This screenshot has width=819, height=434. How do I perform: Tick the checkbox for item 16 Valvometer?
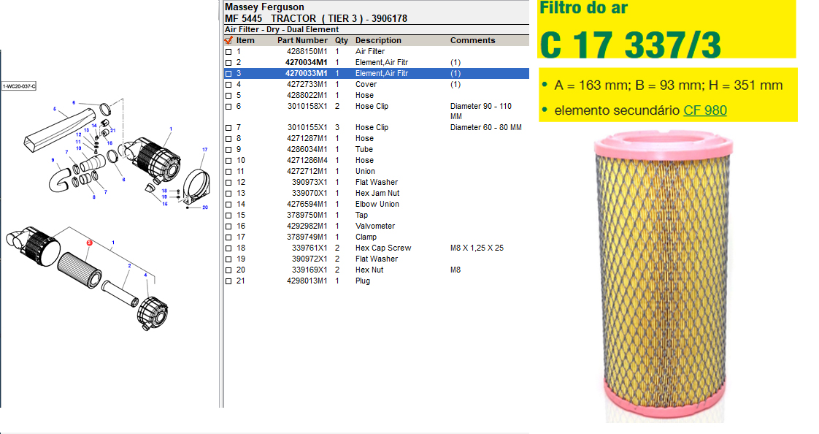[228, 226]
